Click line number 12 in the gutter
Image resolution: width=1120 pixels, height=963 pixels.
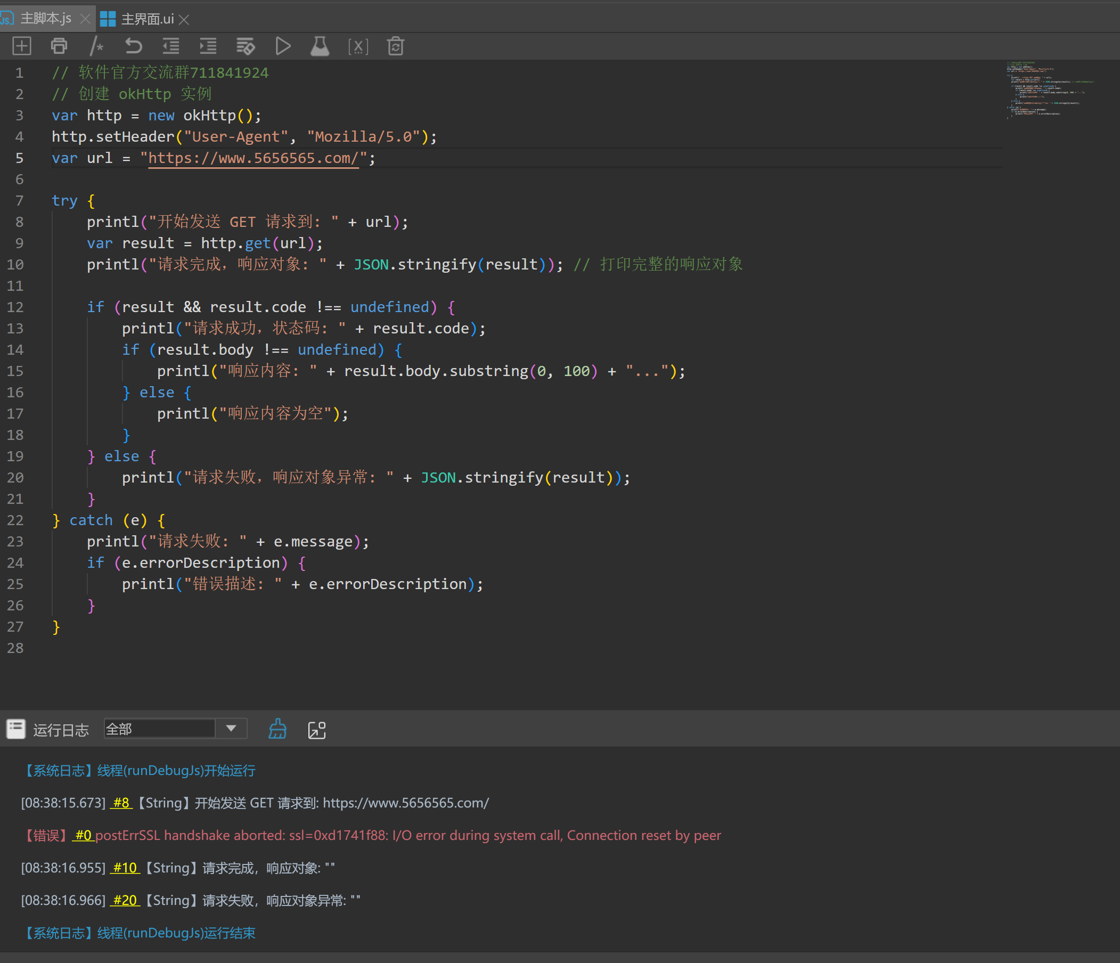pos(15,307)
